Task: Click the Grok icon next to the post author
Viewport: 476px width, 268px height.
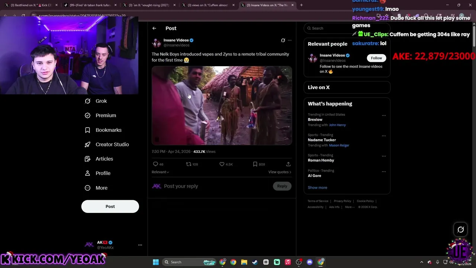Action: 283,40
